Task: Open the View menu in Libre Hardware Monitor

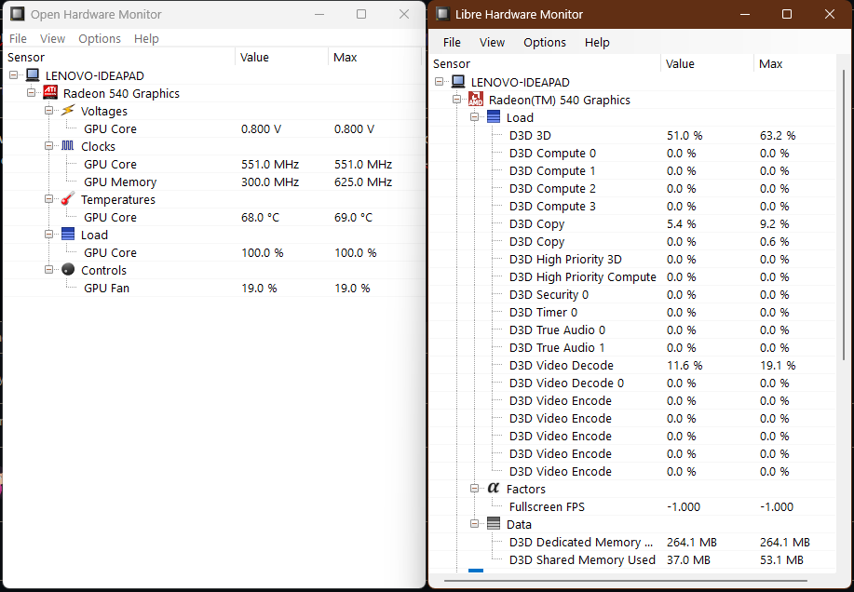Action: 492,42
